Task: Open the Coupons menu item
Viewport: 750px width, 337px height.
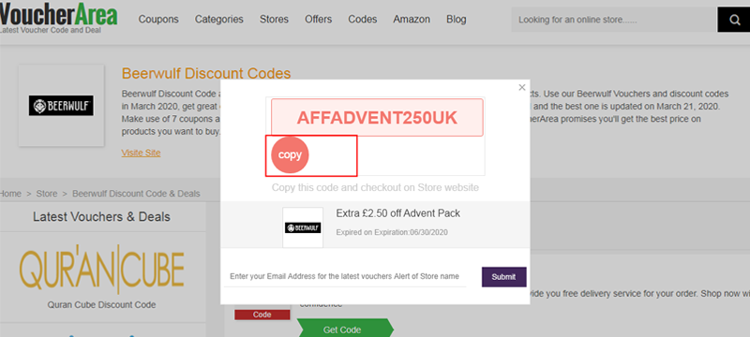Action: (158, 20)
